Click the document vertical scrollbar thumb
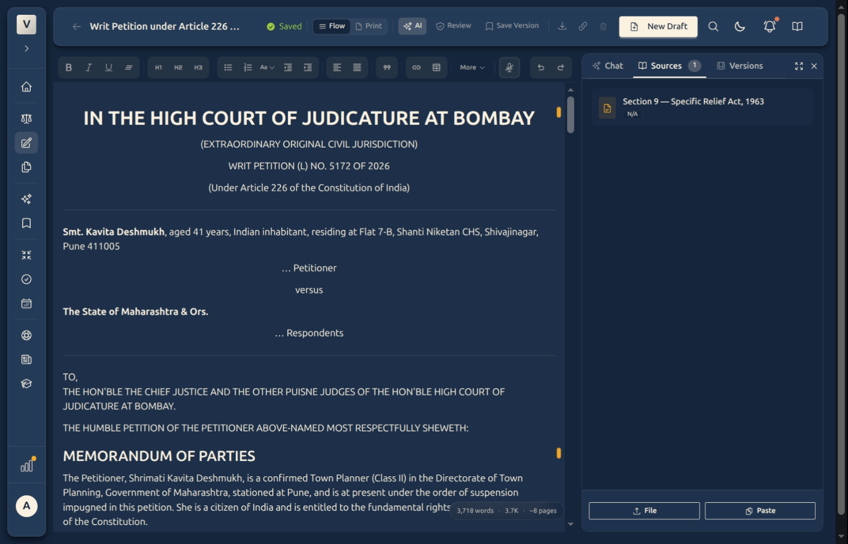 pyautogui.click(x=571, y=114)
